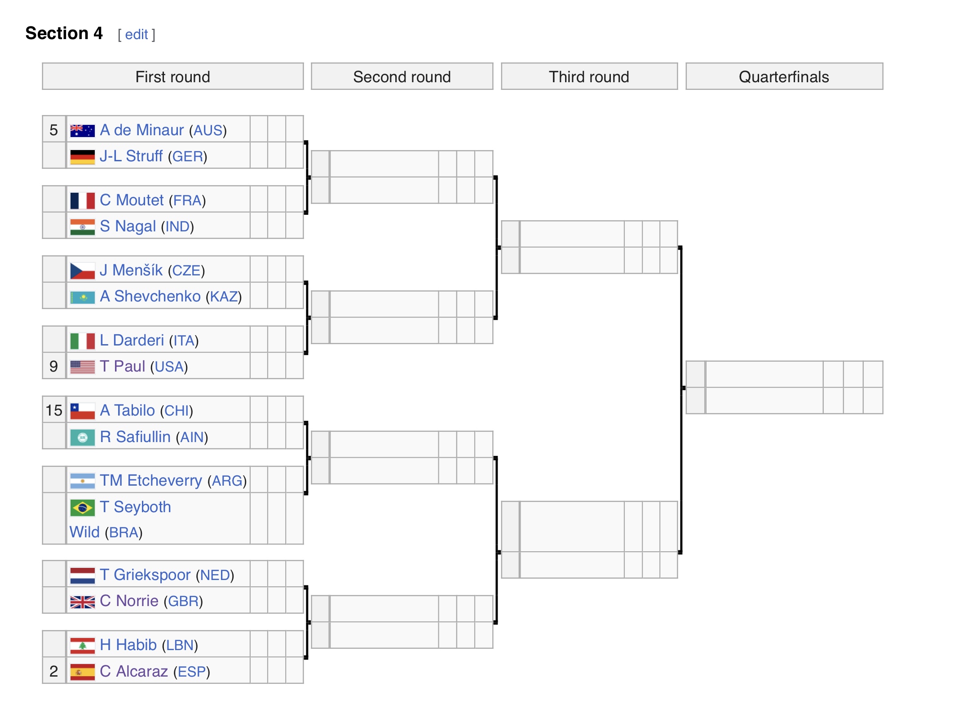Click the Quarterfinals column header
The width and height of the screenshot is (963, 704).
784,76
